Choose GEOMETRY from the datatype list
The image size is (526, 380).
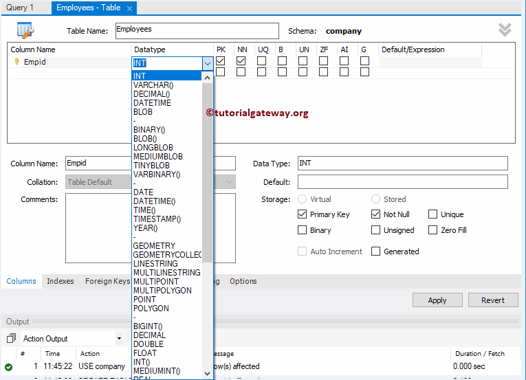point(154,246)
